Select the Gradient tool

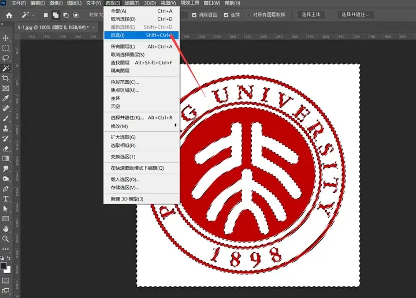[6, 159]
